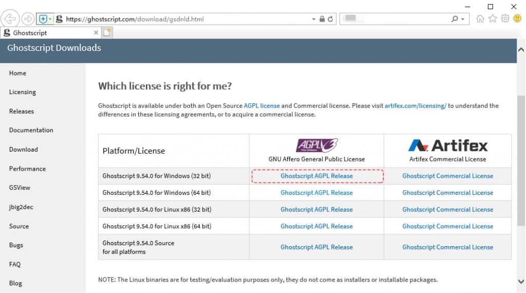Viewport: 526px width, 293px height.
Task: Open Documentation from the sidebar menu
Action: 31,130
